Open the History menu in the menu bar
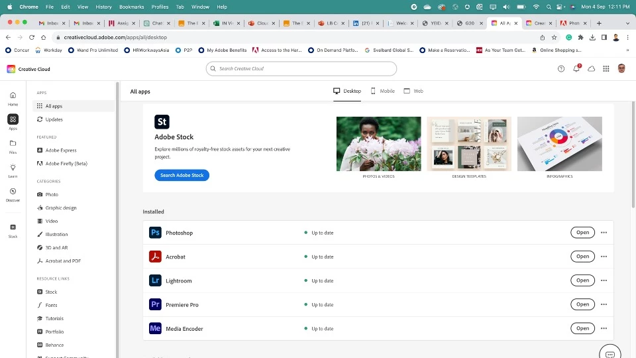Image resolution: width=636 pixels, height=358 pixels. (x=103, y=7)
